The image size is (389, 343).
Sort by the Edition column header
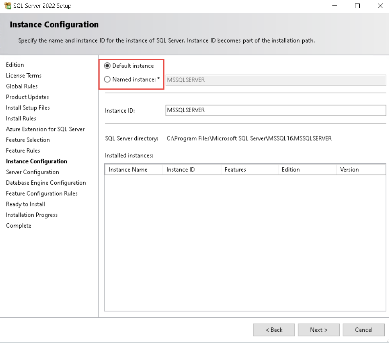tap(307, 170)
